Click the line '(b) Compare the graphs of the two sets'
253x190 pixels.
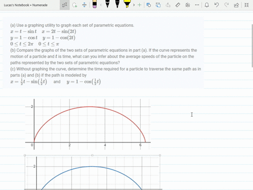coord(103,50)
